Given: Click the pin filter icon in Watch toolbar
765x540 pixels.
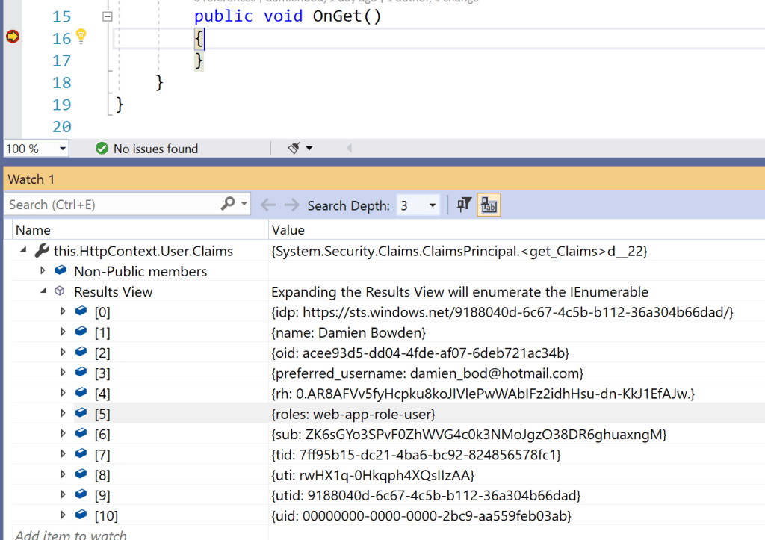Looking at the screenshot, I should (464, 205).
